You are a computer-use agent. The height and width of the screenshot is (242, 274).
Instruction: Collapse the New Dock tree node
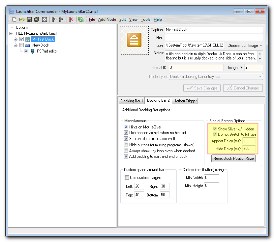click(15, 45)
